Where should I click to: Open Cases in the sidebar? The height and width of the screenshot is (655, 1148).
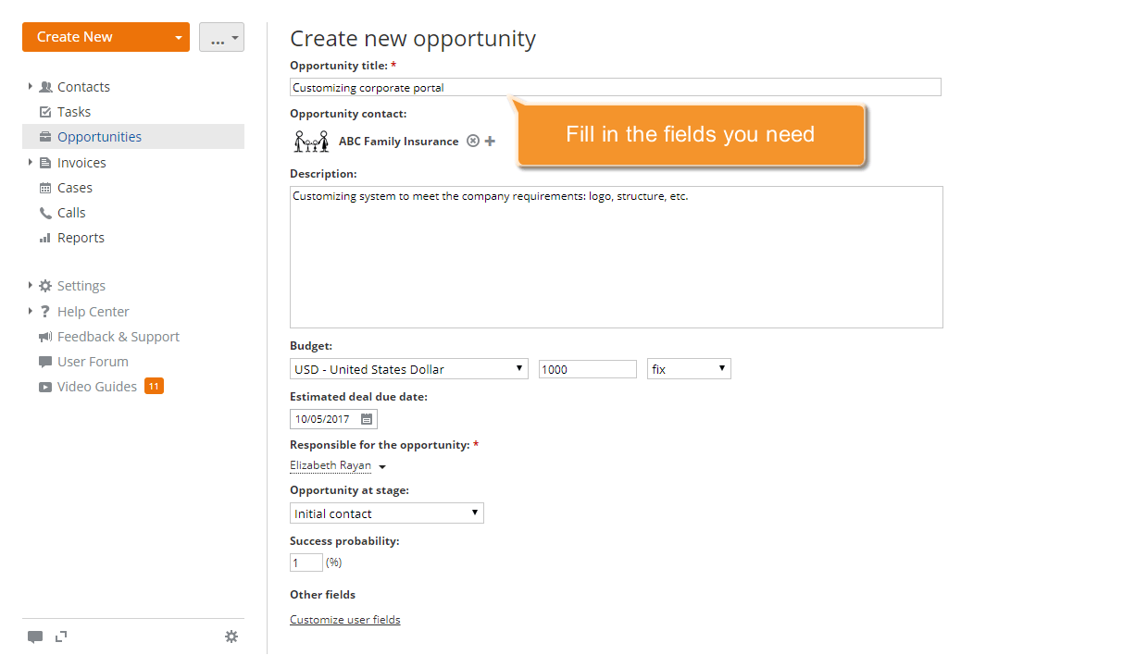pyautogui.click(x=75, y=188)
